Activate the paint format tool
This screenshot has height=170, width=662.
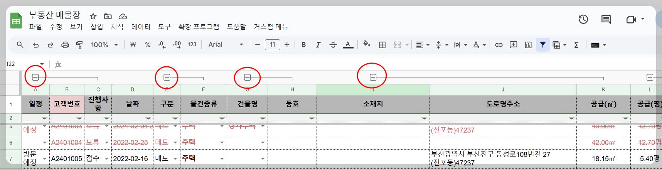79,45
